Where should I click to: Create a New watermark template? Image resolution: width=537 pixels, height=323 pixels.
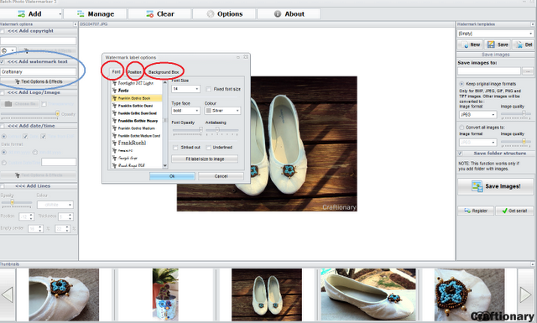[x=470, y=44]
